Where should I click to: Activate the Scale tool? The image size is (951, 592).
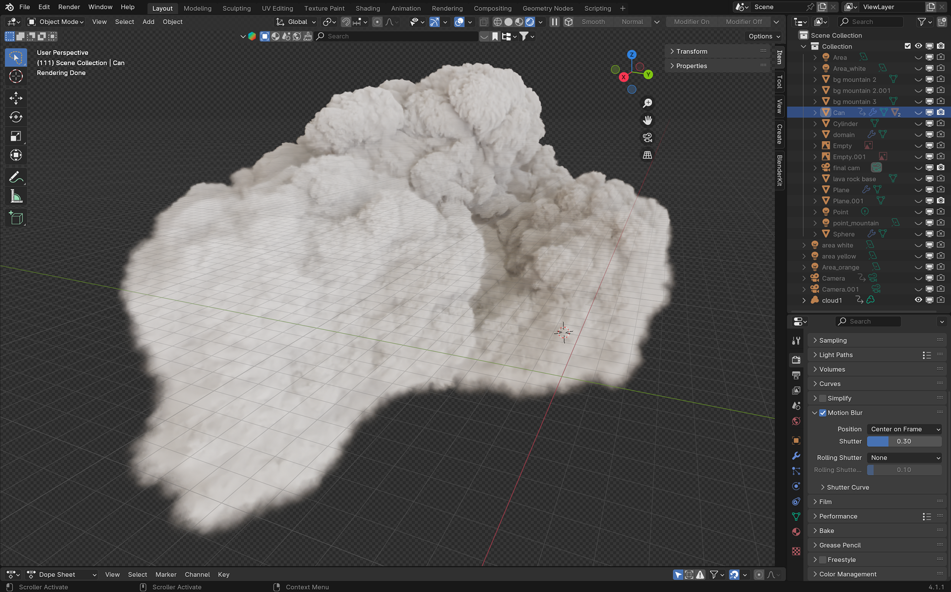pyautogui.click(x=16, y=137)
